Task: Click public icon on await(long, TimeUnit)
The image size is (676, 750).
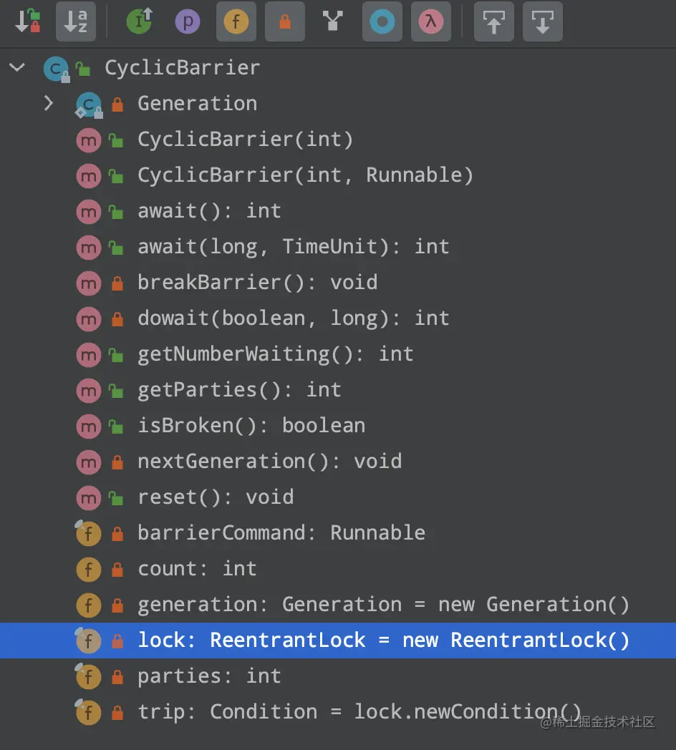Action: click(116, 248)
